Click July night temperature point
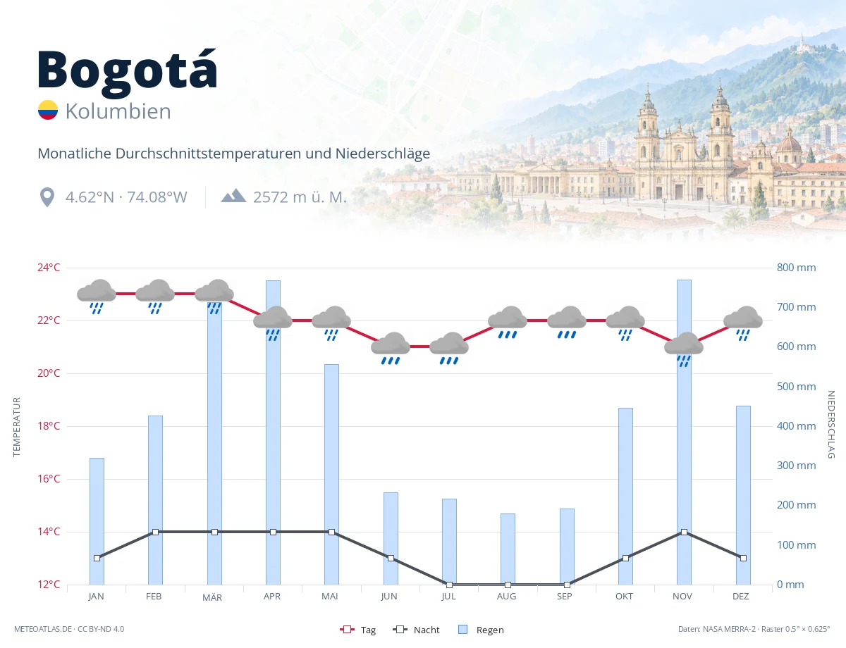 449,585
